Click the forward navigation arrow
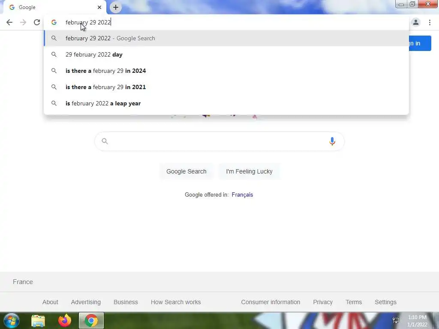The height and width of the screenshot is (329, 439). point(23,22)
